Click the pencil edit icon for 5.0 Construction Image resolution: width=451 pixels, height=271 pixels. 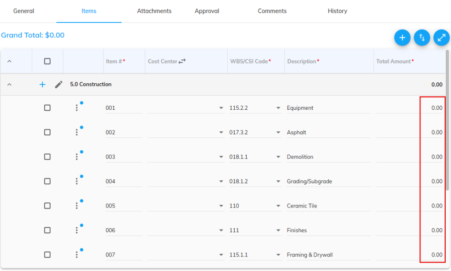click(59, 84)
